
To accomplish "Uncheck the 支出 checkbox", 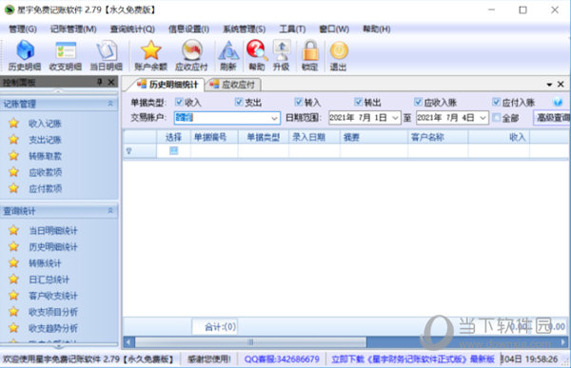I will (x=239, y=102).
